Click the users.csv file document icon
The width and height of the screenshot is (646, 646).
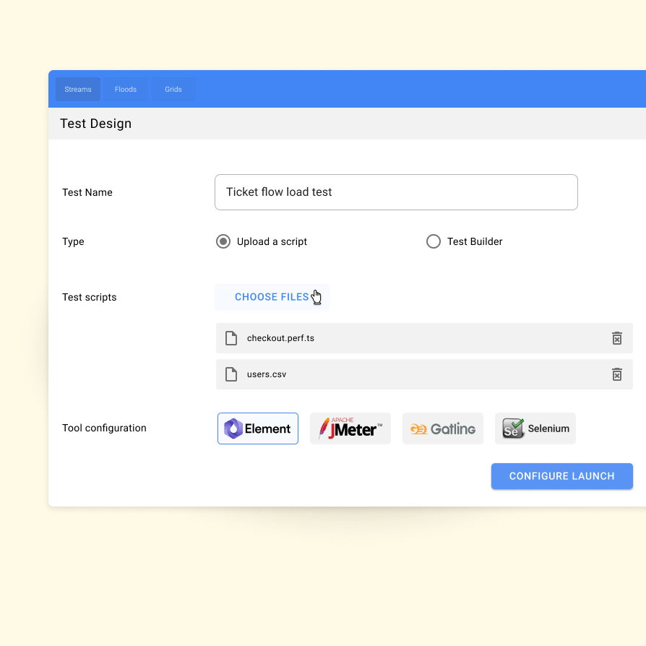click(231, 374)
